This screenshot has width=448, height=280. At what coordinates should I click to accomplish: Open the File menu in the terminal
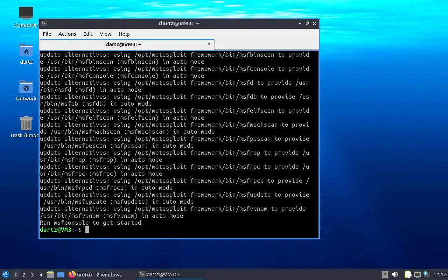(47, 34)
